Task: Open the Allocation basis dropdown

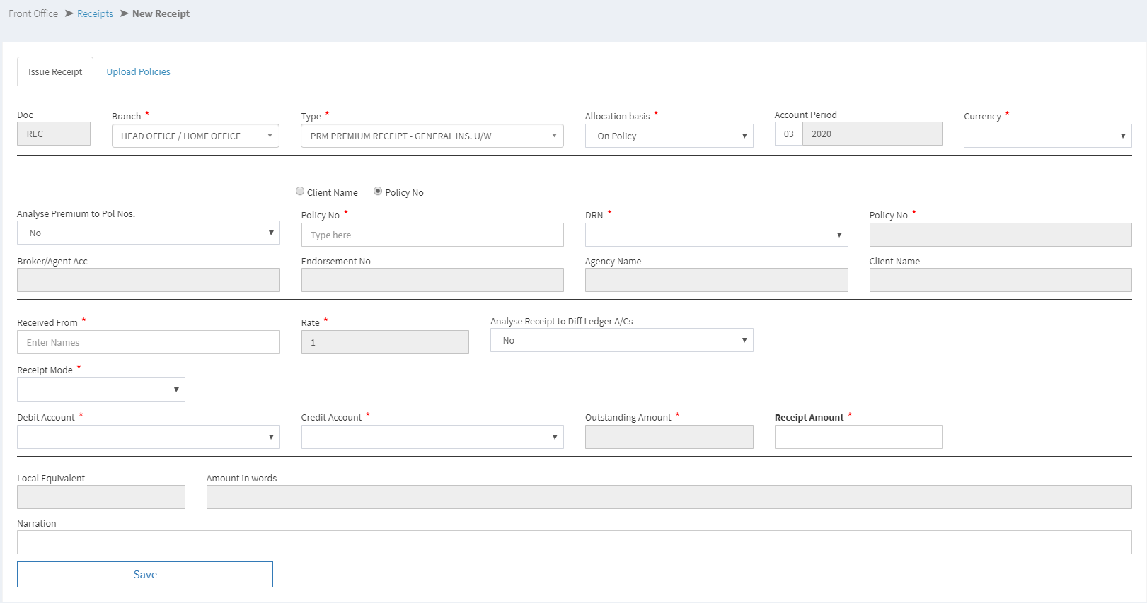Action: click(669, 136)
